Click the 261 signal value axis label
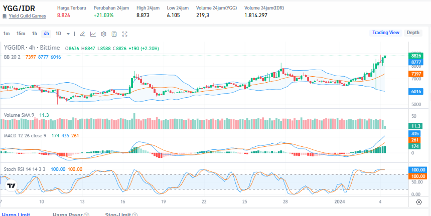The height and width of the screenshot is (216, 431). click(x=415, y=140)
